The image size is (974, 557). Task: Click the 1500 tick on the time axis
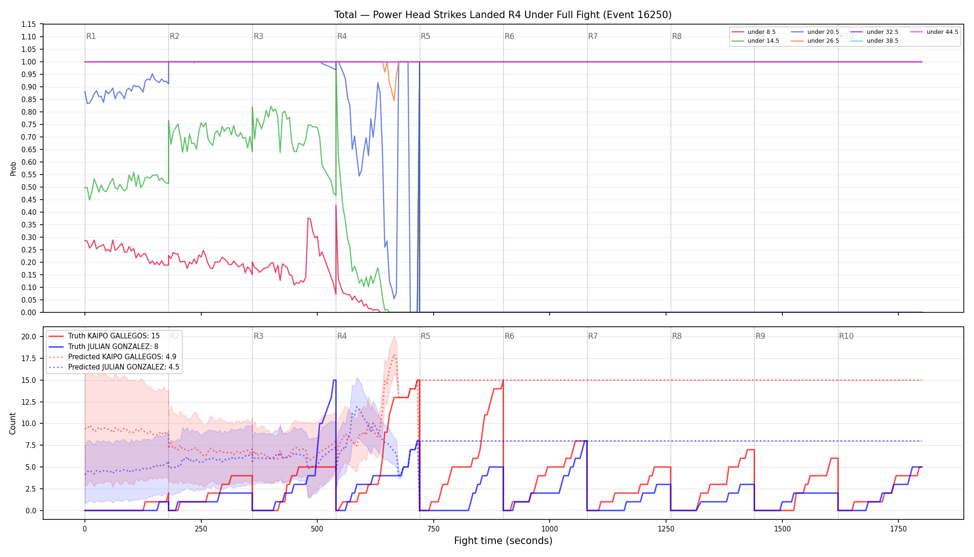[782, 529]
